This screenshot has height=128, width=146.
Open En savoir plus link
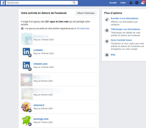tap(83, 28)
